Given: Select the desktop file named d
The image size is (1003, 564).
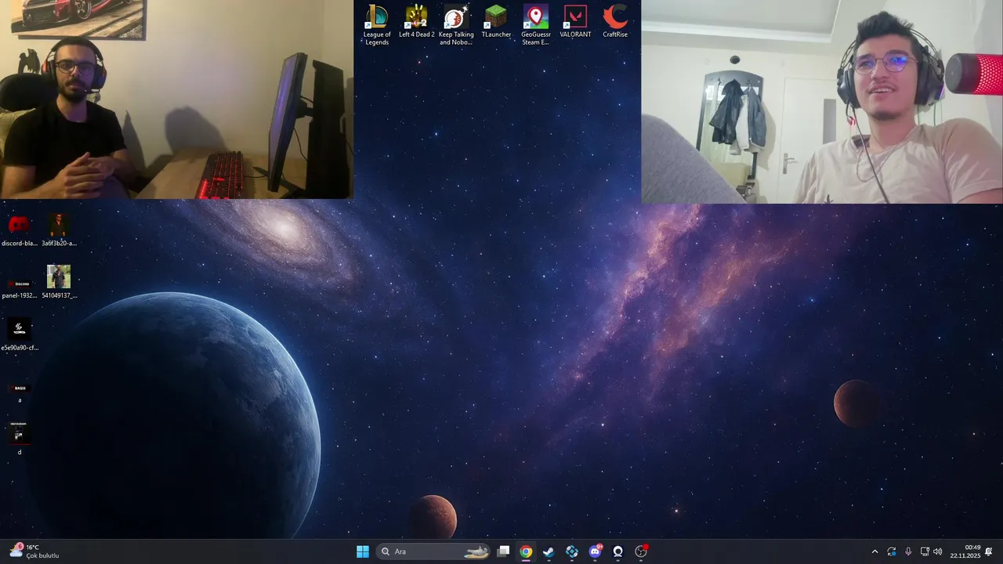Looking at the screenshot, I should coord(19,439).
